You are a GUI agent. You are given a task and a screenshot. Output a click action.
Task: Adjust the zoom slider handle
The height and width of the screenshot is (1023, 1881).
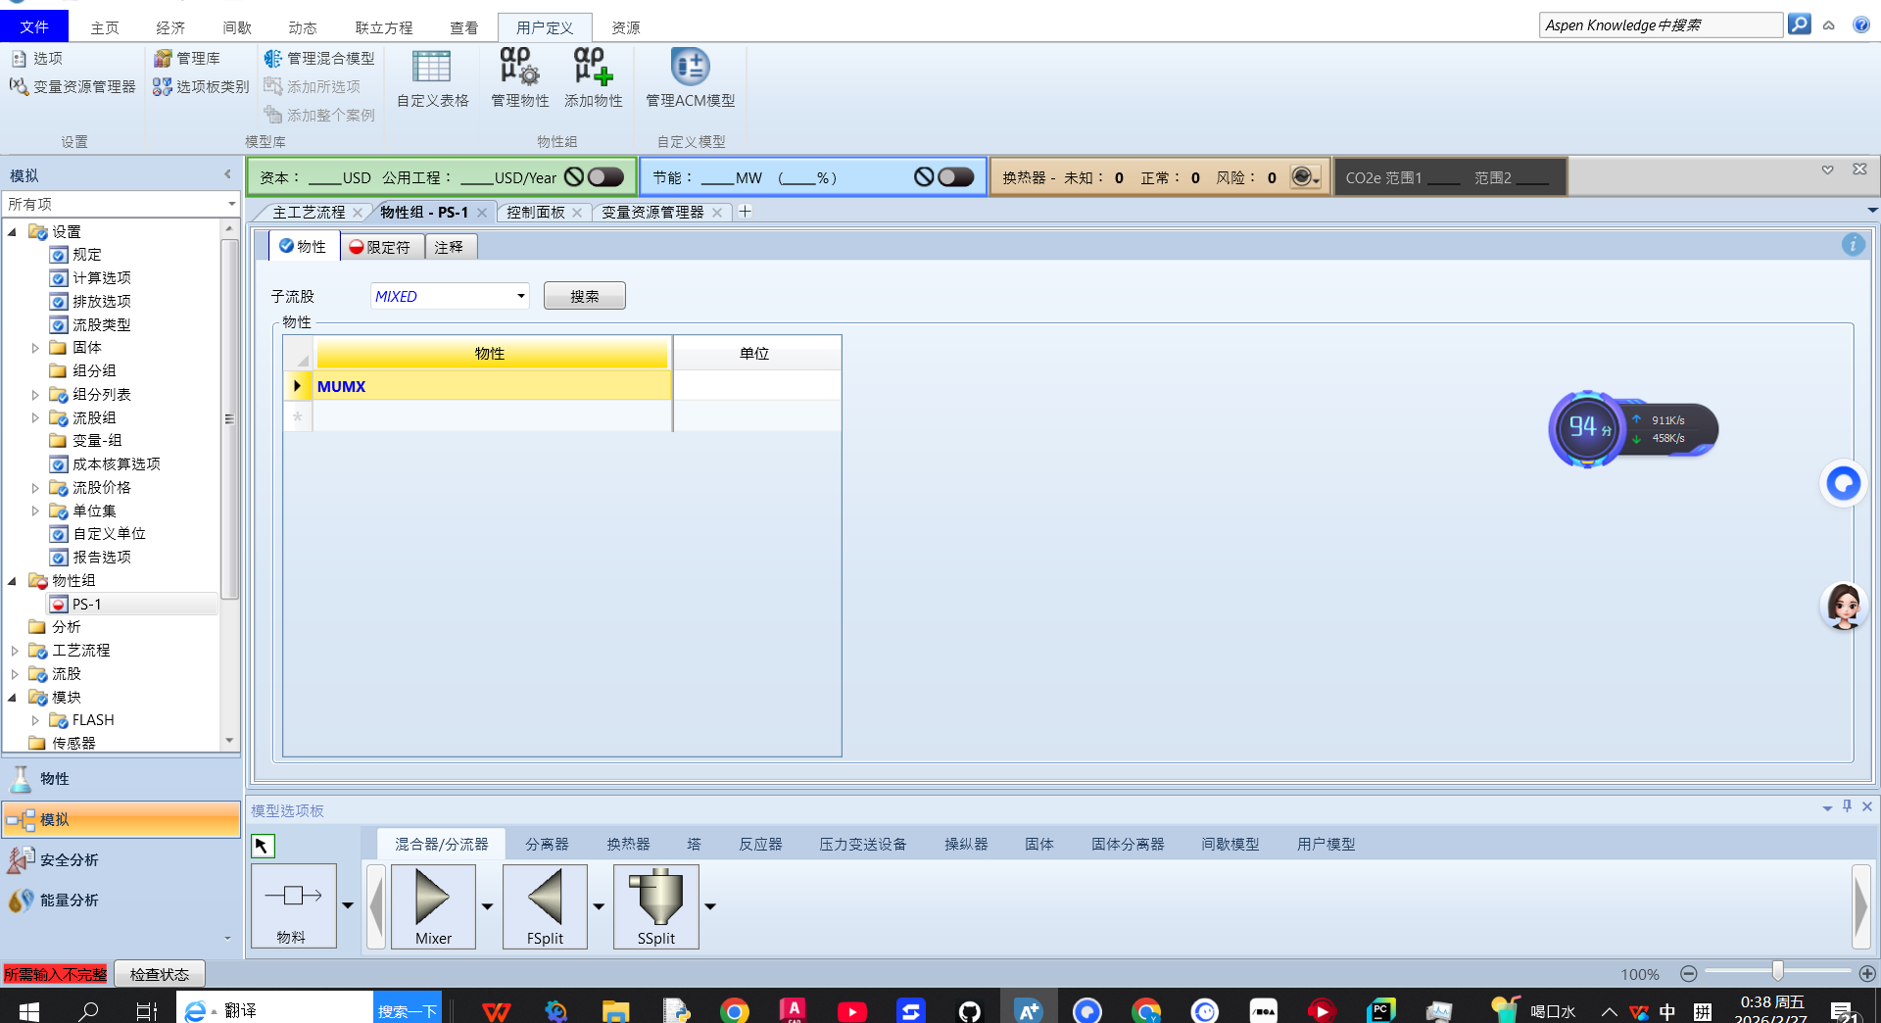1777,973
